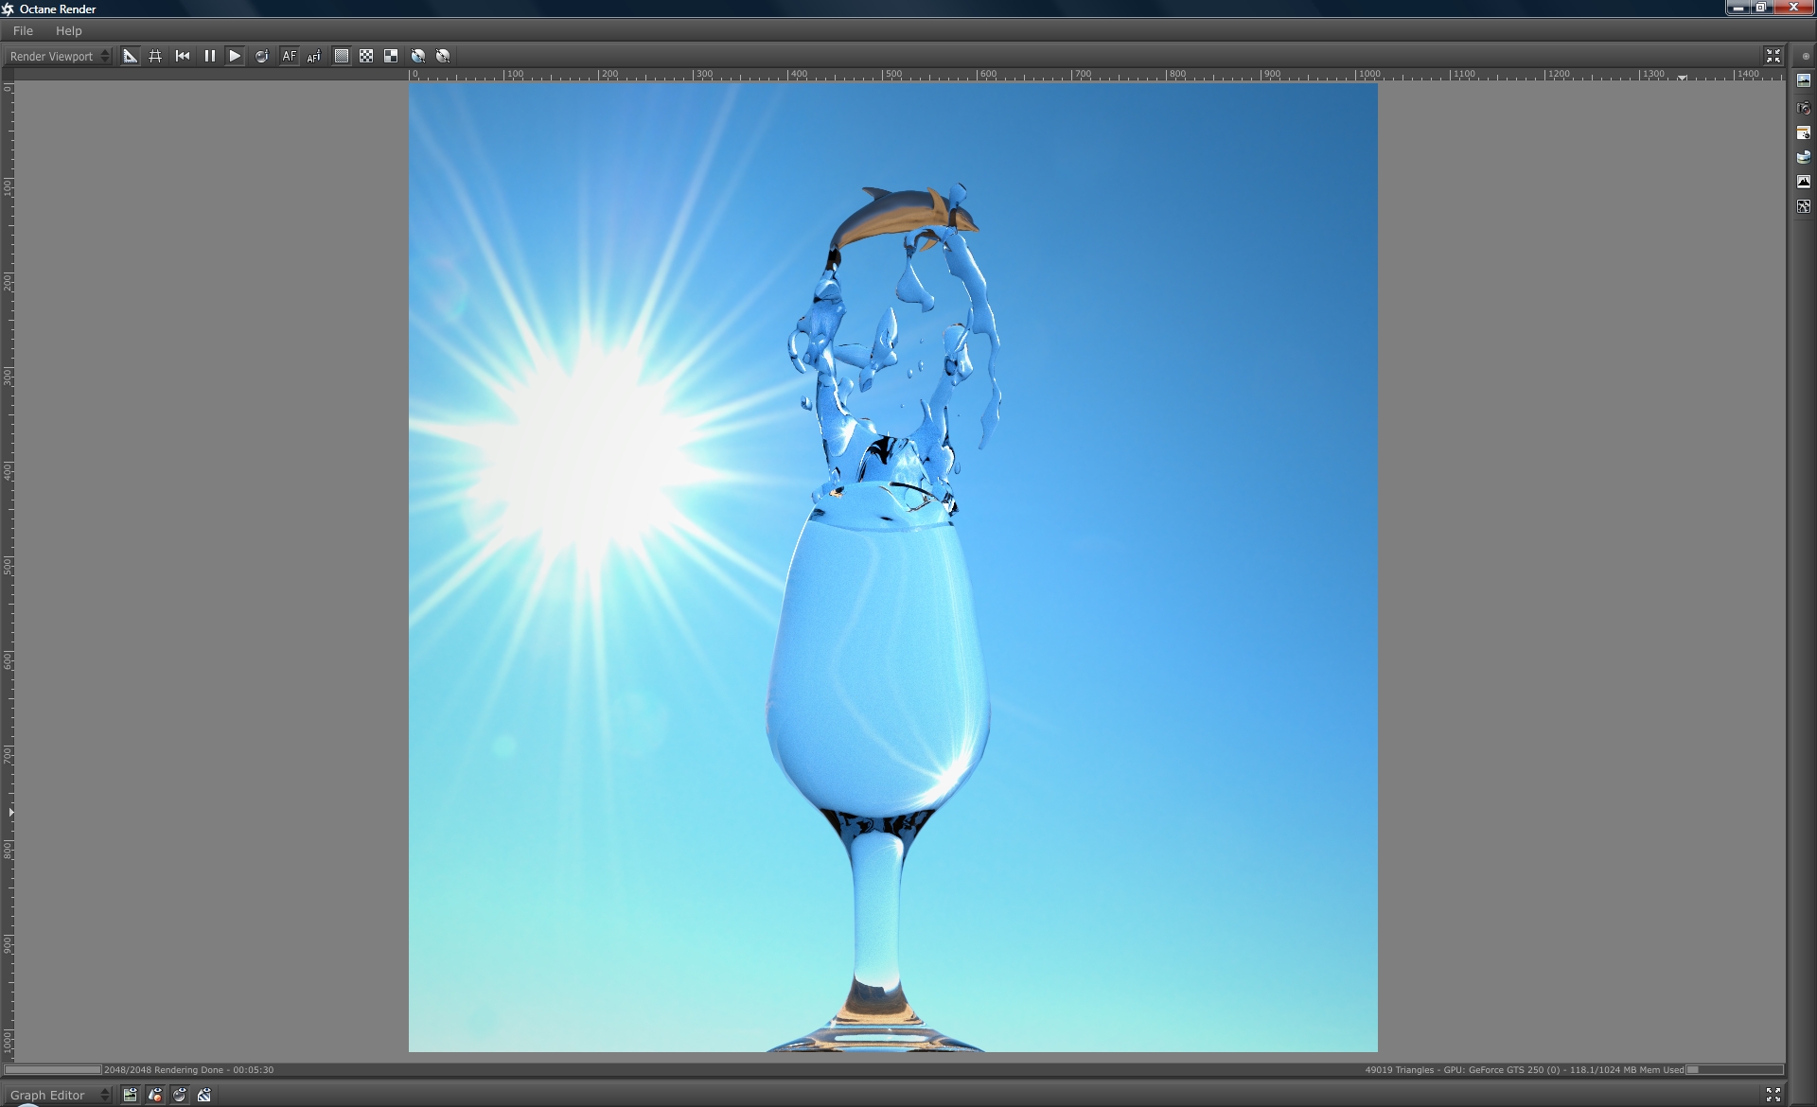Click the large checkerboard icon
1817x1107 pixels.
pos(391,57)
